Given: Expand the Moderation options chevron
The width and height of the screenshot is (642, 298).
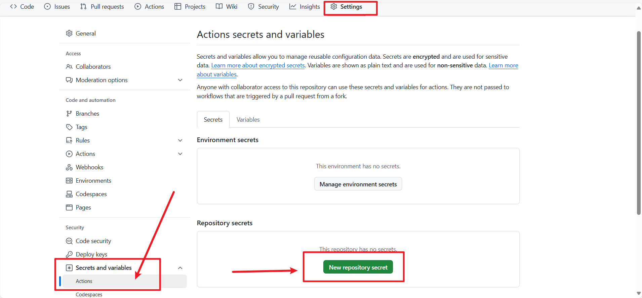Looking at the screenshot, I should pos(180,80).
